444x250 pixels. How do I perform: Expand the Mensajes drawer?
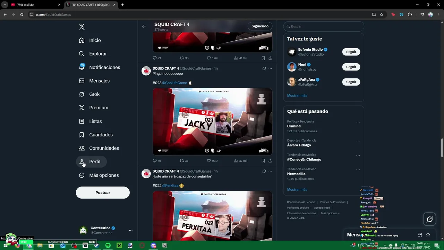pyautogui.click(x=428, y=235)
